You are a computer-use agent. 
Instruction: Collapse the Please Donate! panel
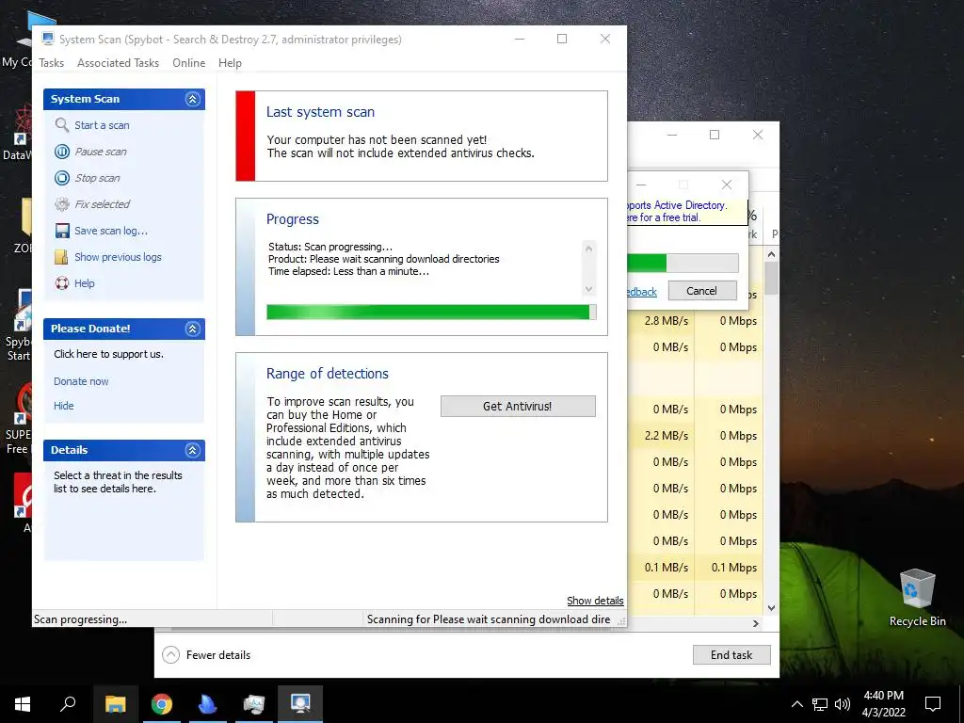coord(192,329)
